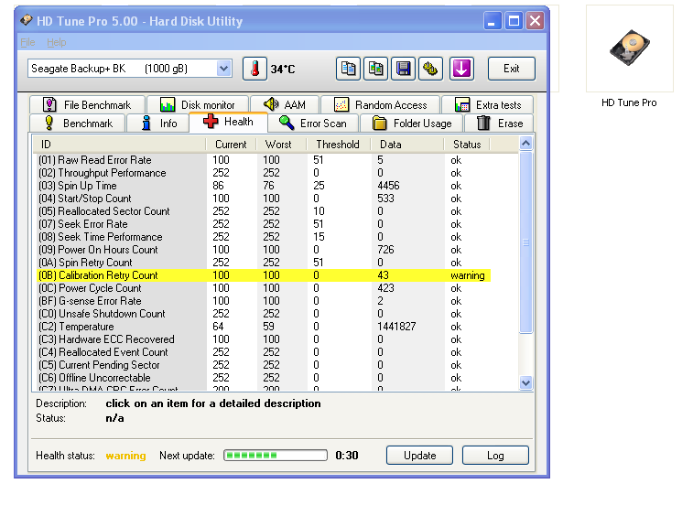Click the 34°C temperature reading

(282, 70)
